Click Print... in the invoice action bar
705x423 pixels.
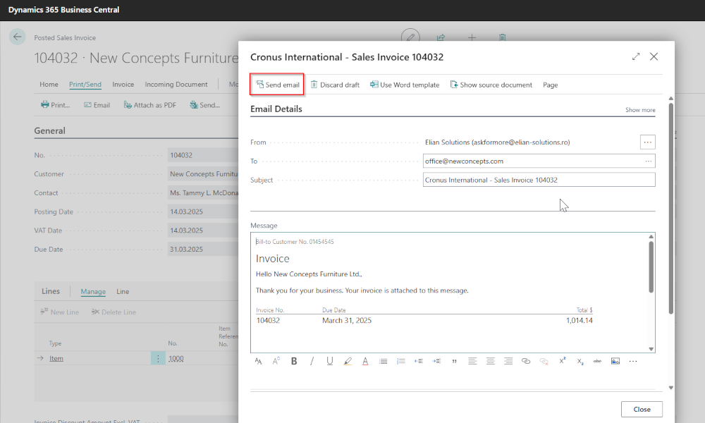(x=55, y=105)
